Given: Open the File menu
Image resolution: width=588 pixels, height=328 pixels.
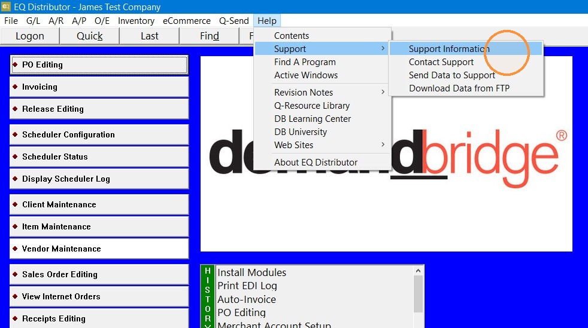Looking at the screenshot, I should 11,21.
